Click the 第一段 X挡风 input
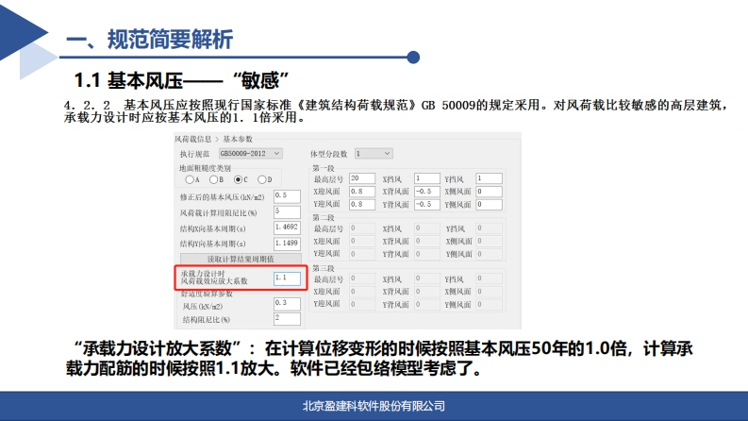Image resolution: width=748 pixels, height=421 pixels. coord(427,178)
